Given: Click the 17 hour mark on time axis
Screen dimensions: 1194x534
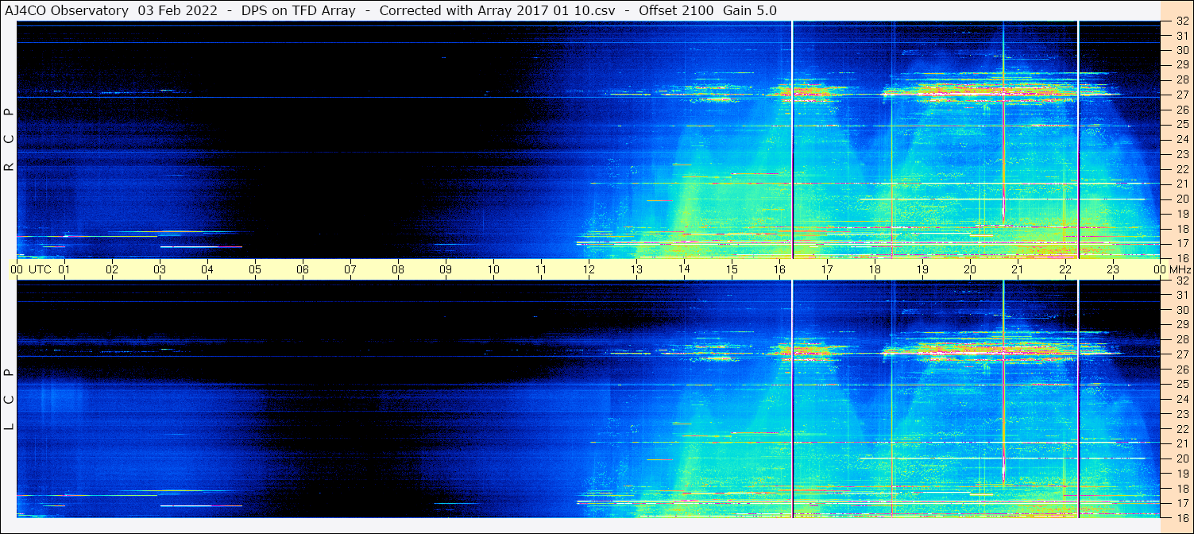Looking at the screenshot, I should point(827,269).
